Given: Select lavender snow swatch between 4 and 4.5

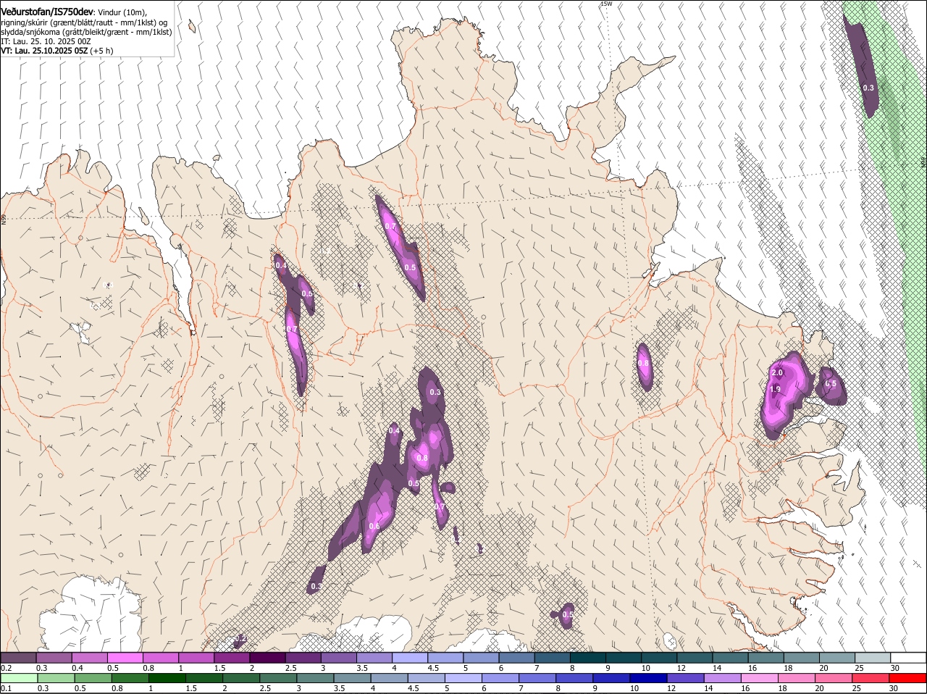Looking at the screenshot, I should click(409, 658).
